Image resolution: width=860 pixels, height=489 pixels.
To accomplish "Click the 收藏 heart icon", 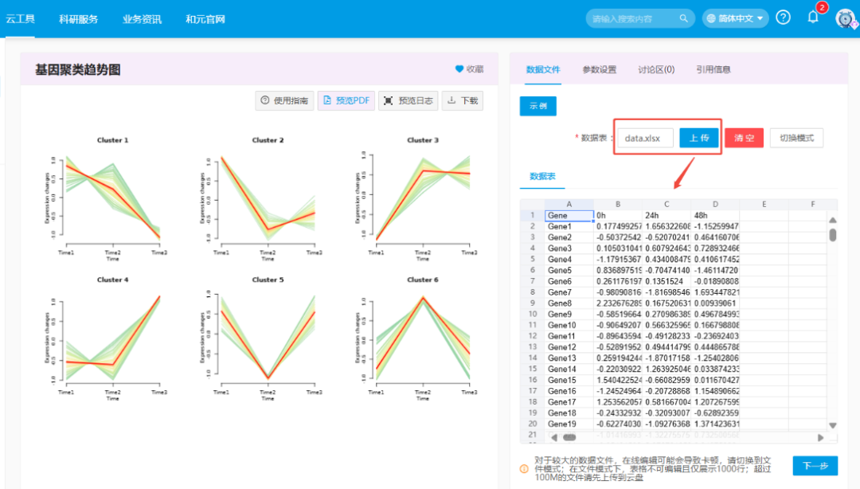I will pos(459,69).
